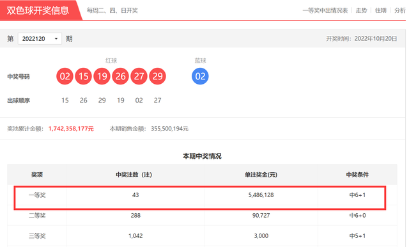This screenshot has width=409, height=247.
Task: Click the 中奖条件 column header
Action: pos(357,175)
